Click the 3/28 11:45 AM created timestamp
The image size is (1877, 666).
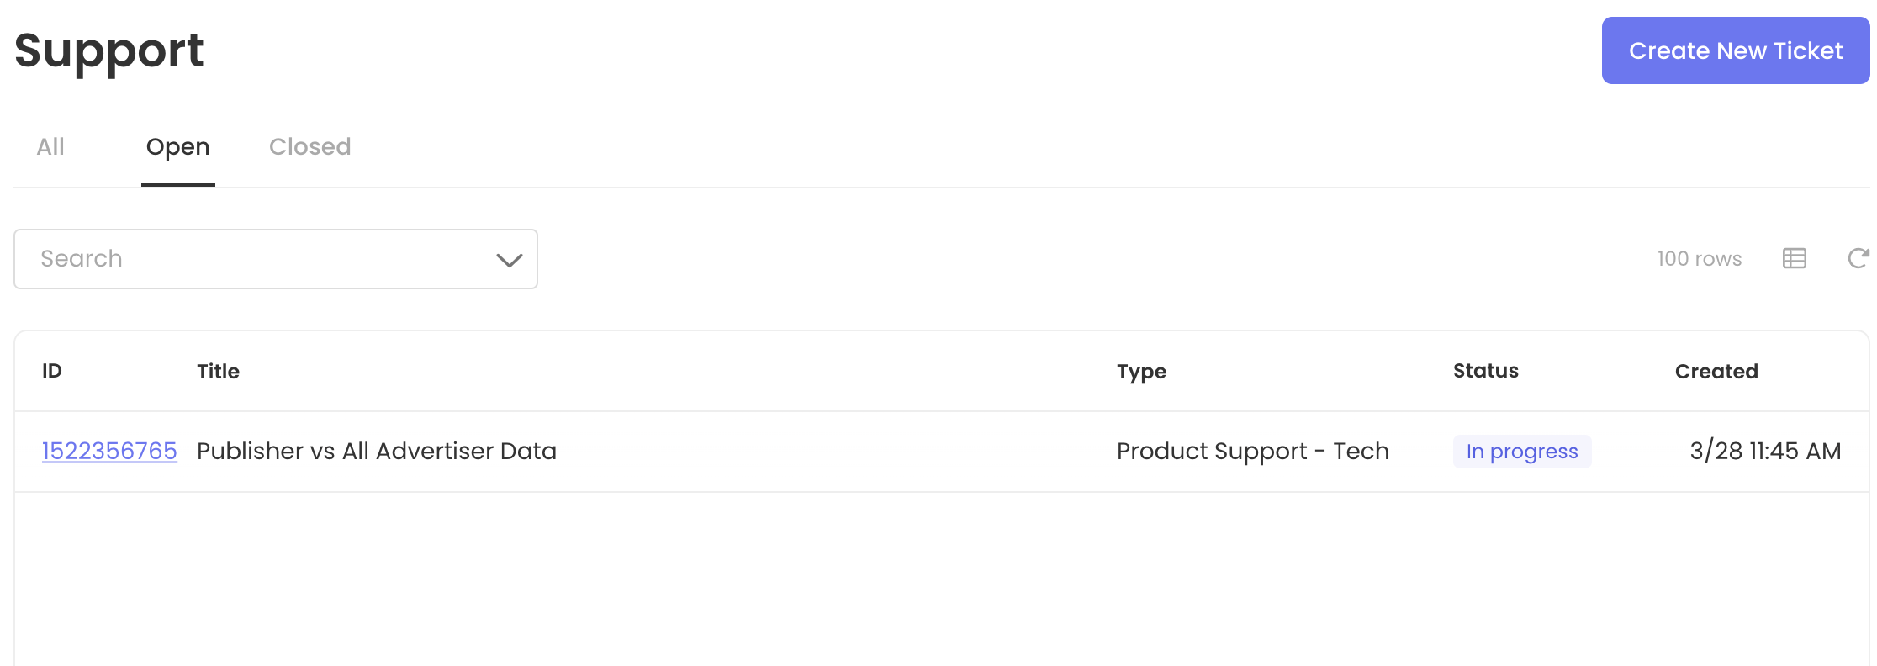[1764, 452]
